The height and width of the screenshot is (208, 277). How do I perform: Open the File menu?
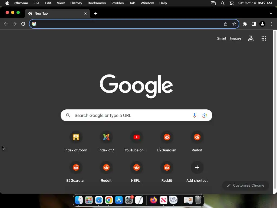(37, 3)
